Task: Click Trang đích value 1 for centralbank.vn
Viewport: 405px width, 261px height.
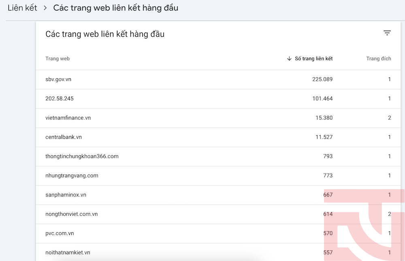Action: (x=390, y=137)
